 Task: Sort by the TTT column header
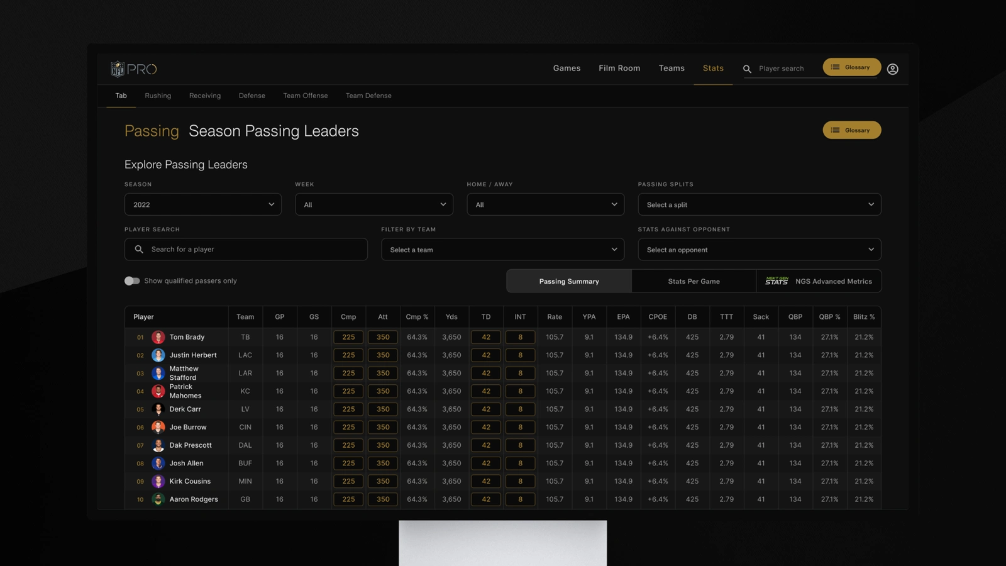pyautogui.click(x=726, y=317)
